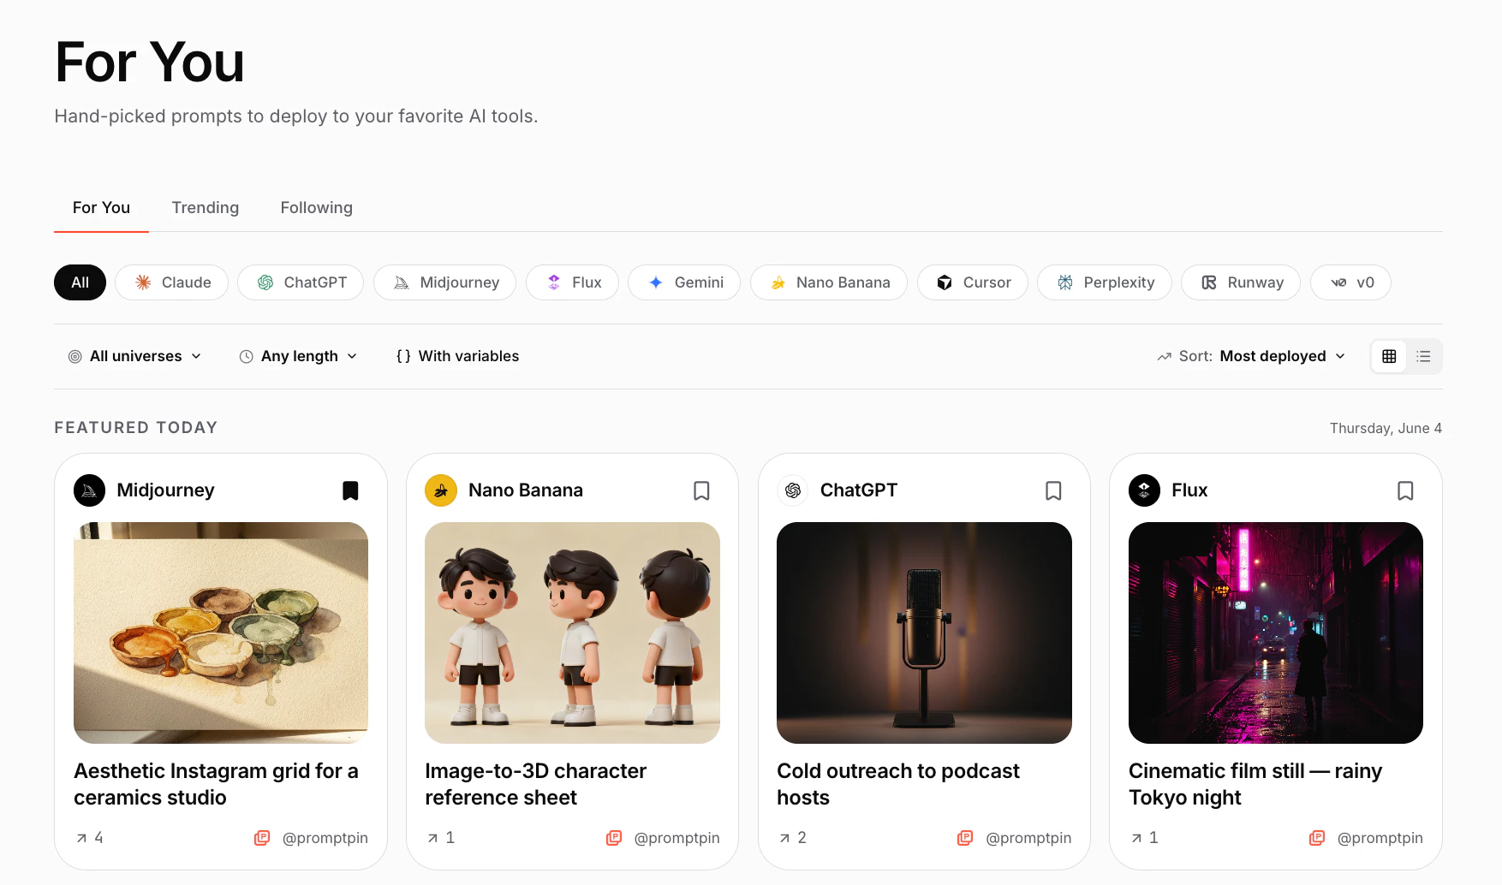Click Midjourney logo on first card
The height and width of the screenshot is (885, 1502).
click(89, 490)
